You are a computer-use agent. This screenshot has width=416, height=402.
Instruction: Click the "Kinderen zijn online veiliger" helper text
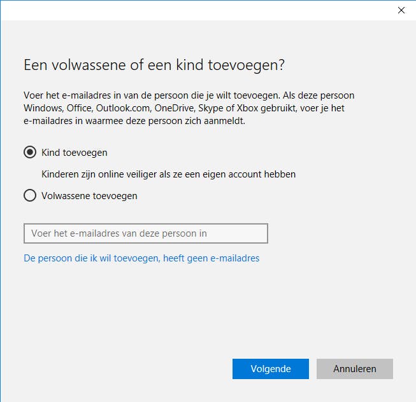pos(168,174)
